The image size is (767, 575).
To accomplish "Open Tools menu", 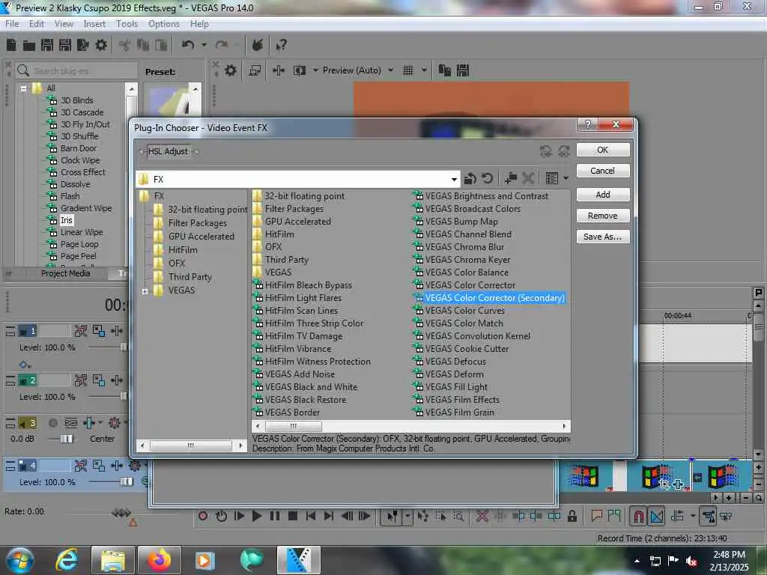I will click(x=127, y=24).
